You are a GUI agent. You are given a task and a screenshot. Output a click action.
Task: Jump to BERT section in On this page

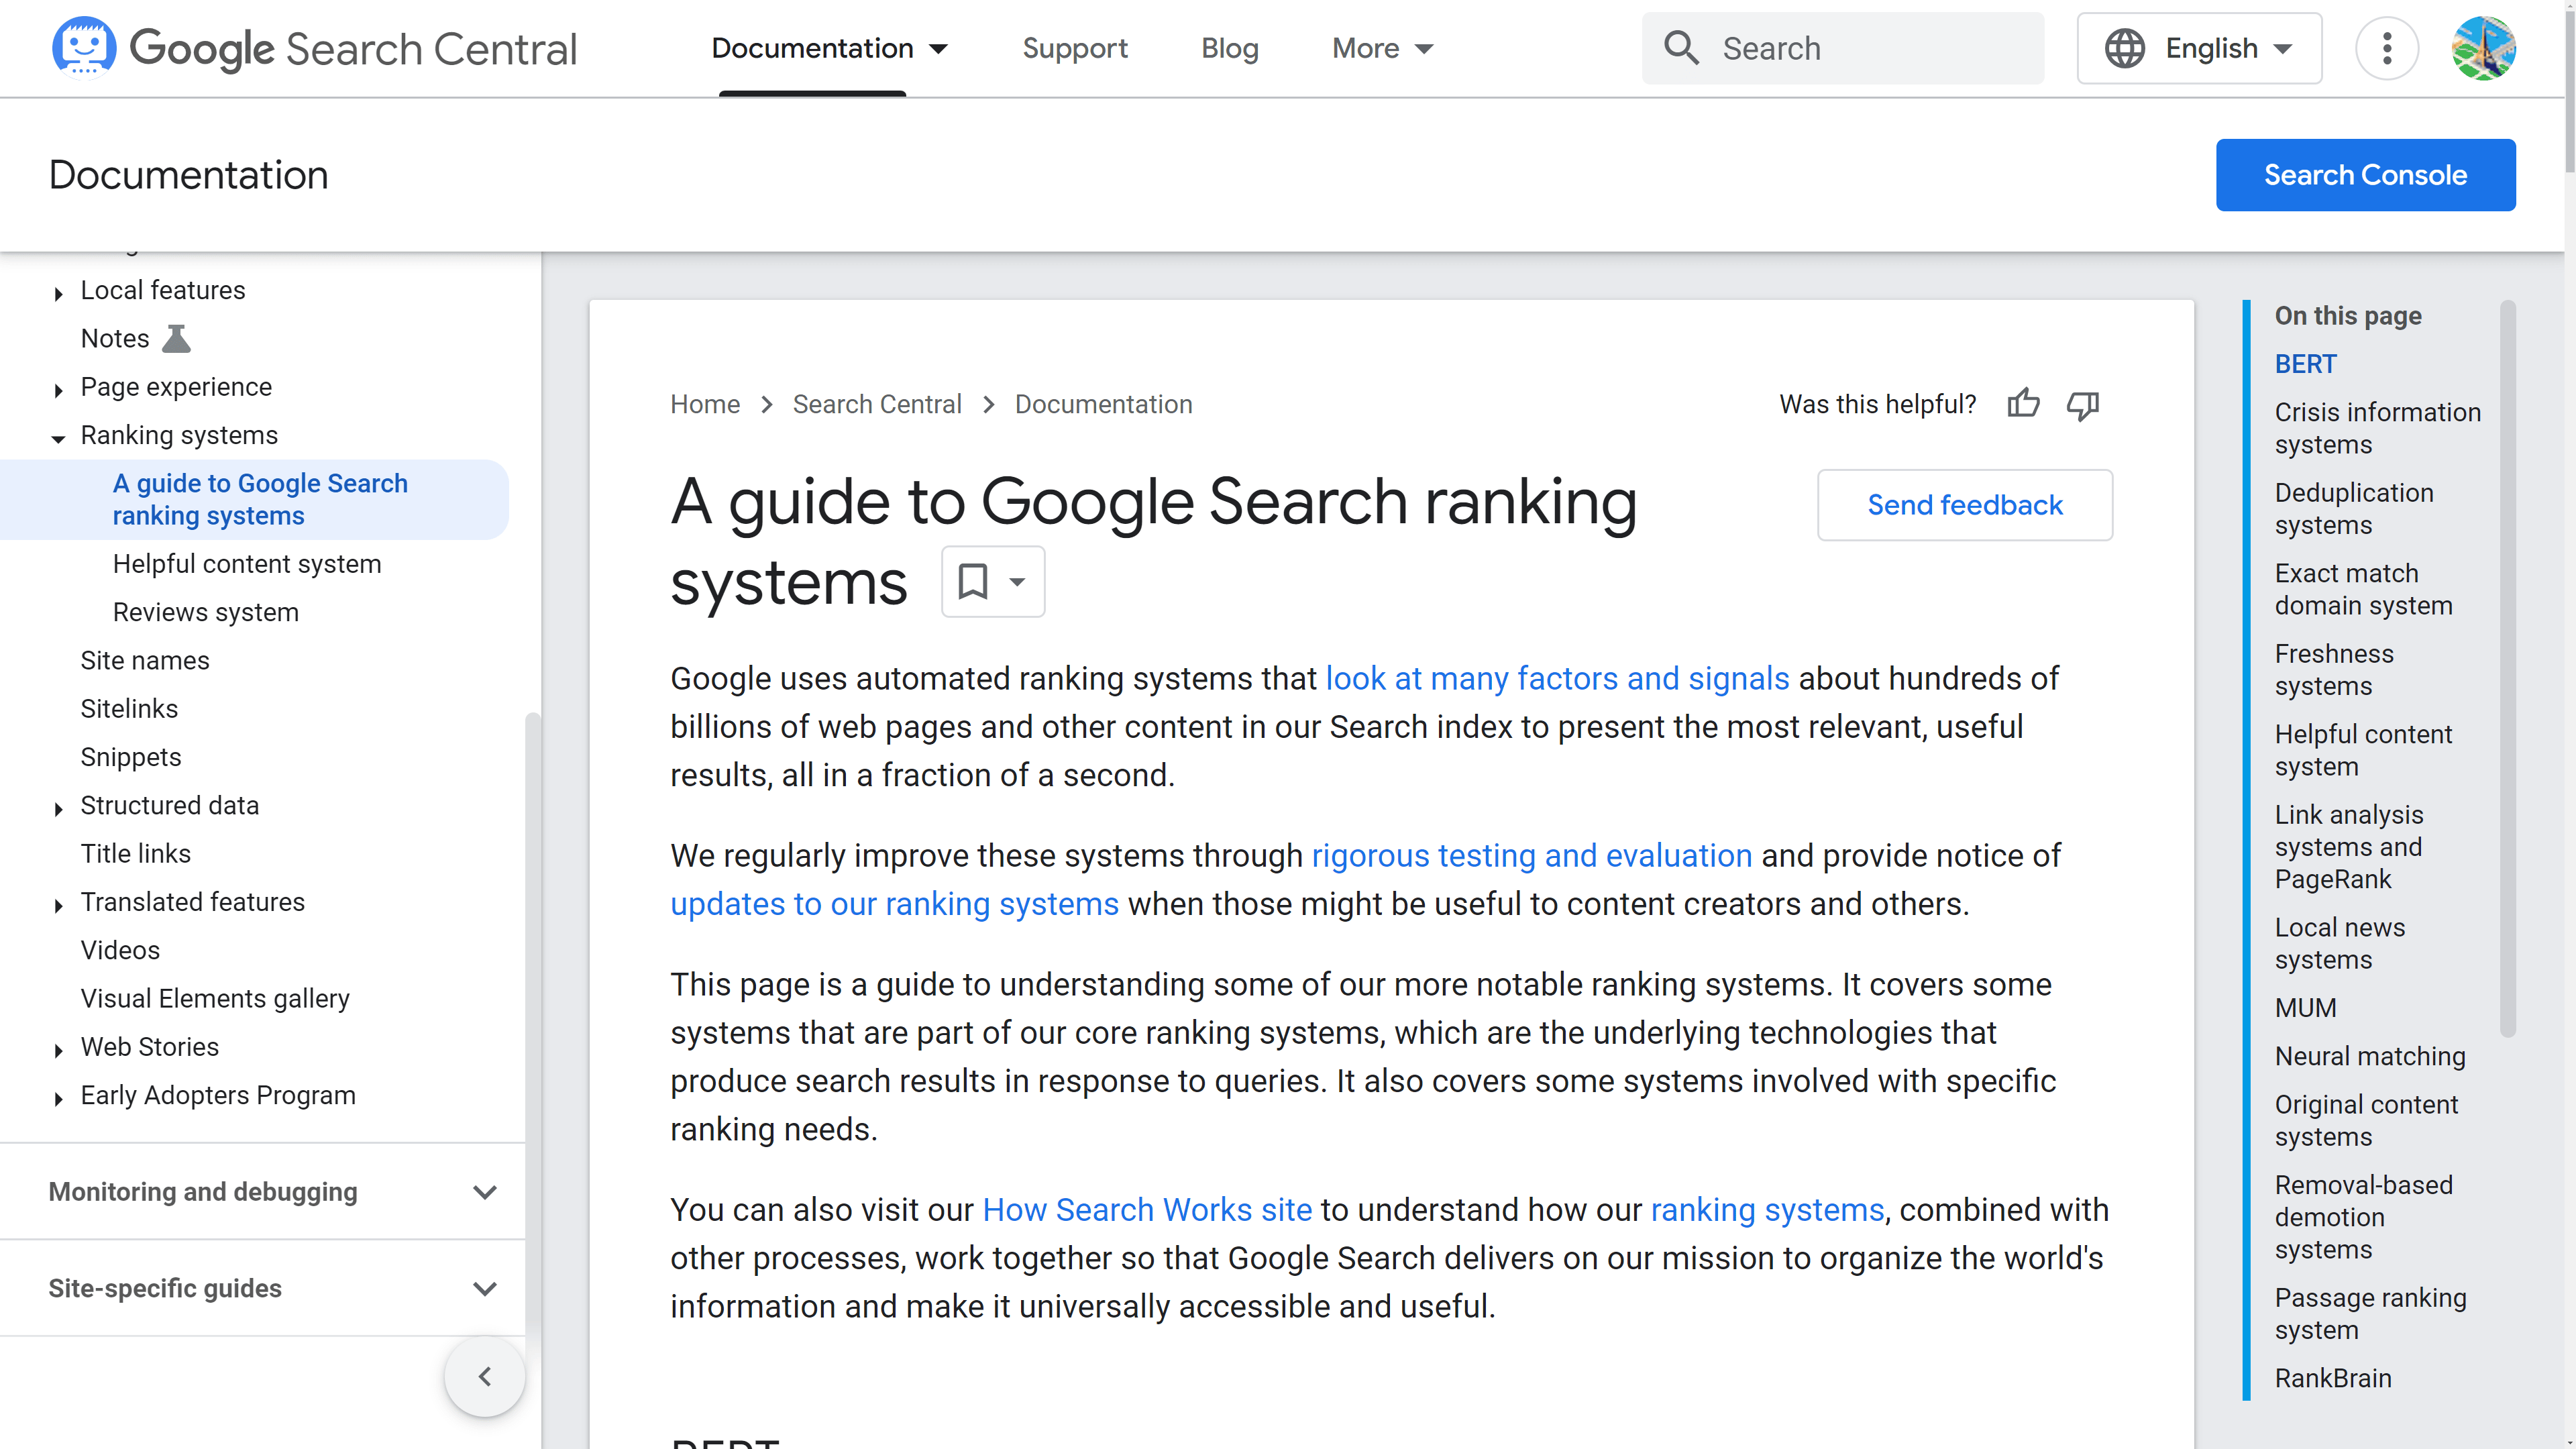(x=2305, y=364)
